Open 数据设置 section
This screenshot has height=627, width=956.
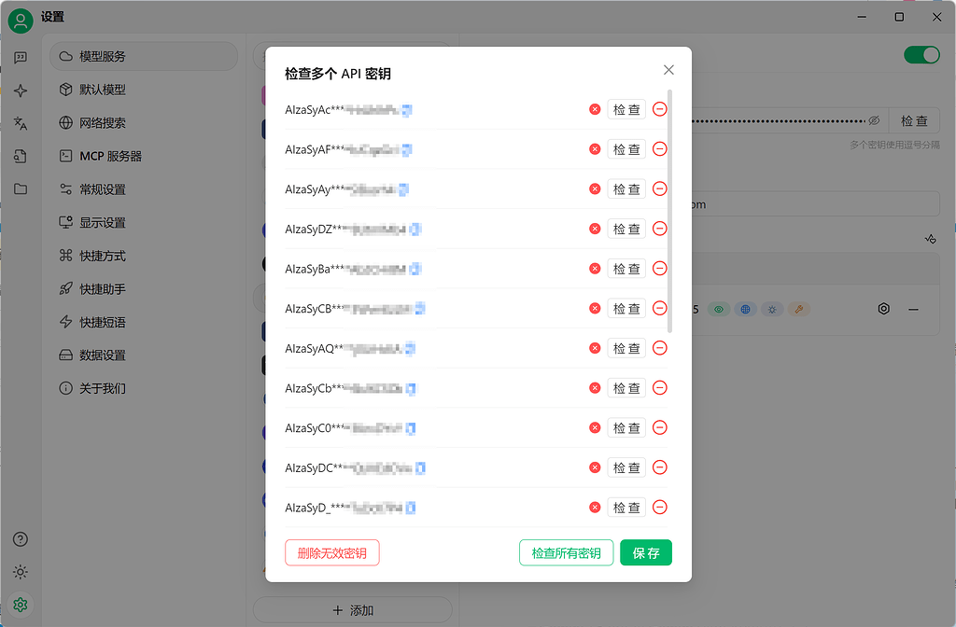pyautogui.click(x=144, y=355)
